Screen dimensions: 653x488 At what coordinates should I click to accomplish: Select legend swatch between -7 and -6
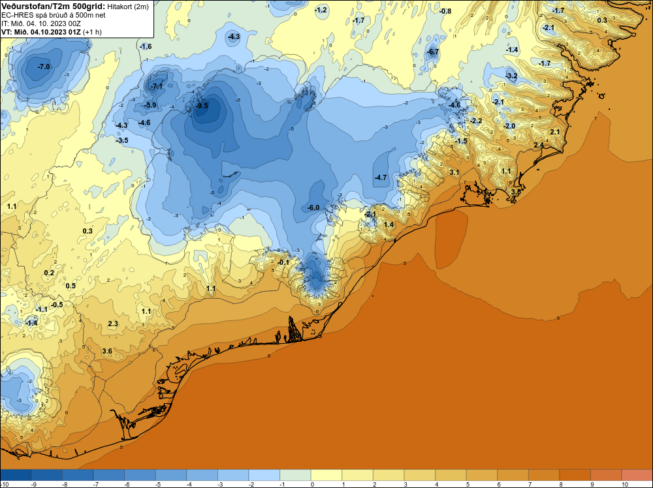(x=108, y=475)
